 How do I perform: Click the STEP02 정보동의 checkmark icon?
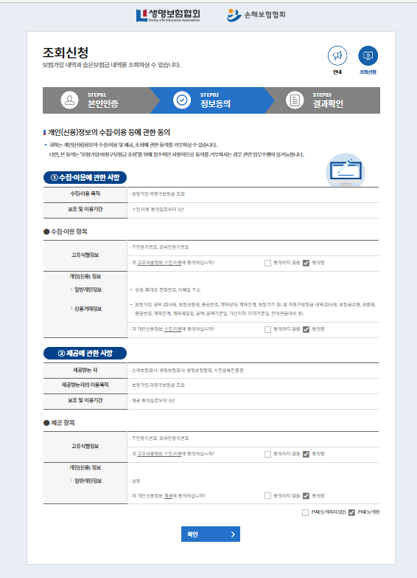tap(182, 100)
